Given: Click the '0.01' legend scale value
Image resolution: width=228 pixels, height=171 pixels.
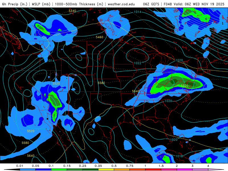Looking at the screenshot, I should pos(20,166).
